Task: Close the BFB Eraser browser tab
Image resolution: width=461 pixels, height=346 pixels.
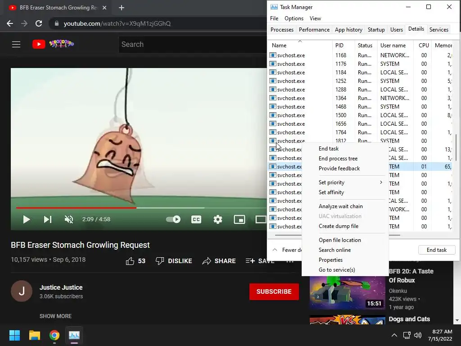Action: (x=104, y=8)
